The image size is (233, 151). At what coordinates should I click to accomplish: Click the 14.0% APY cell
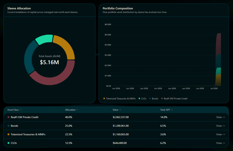coord(164,117)
